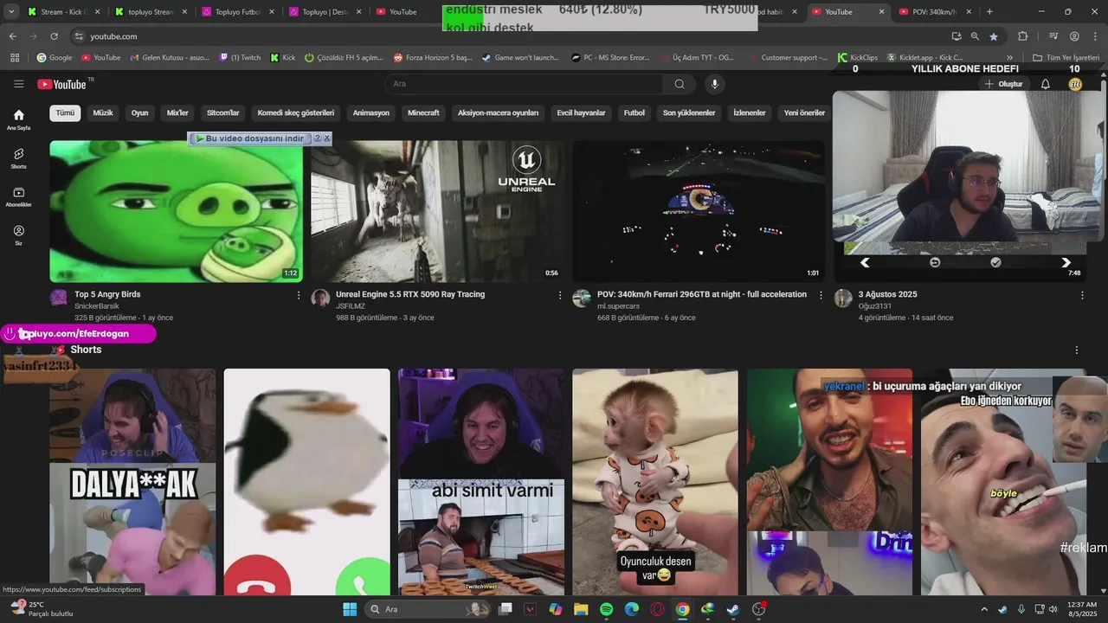Open the weather widget on taskbar
The image size is (1108, 623).
[42, 609]
